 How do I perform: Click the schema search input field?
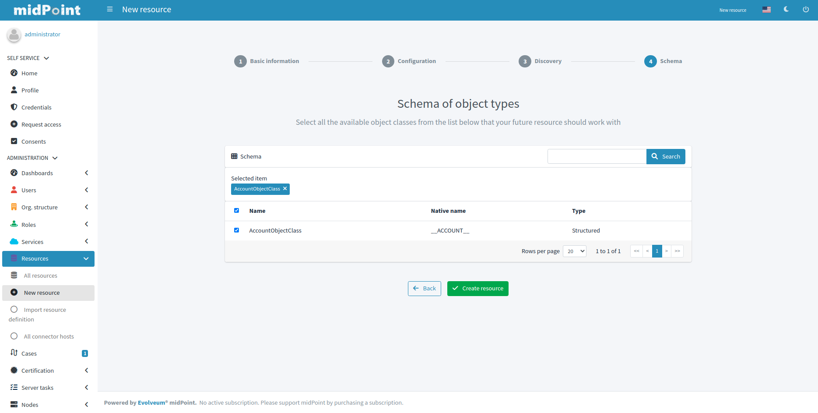point(597,157)
